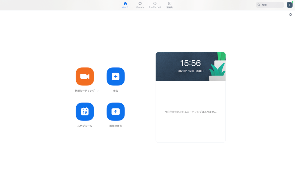
Task: Click the orange New Meeting camera icon
Action: pyautogui.click(x=85, y=77)
